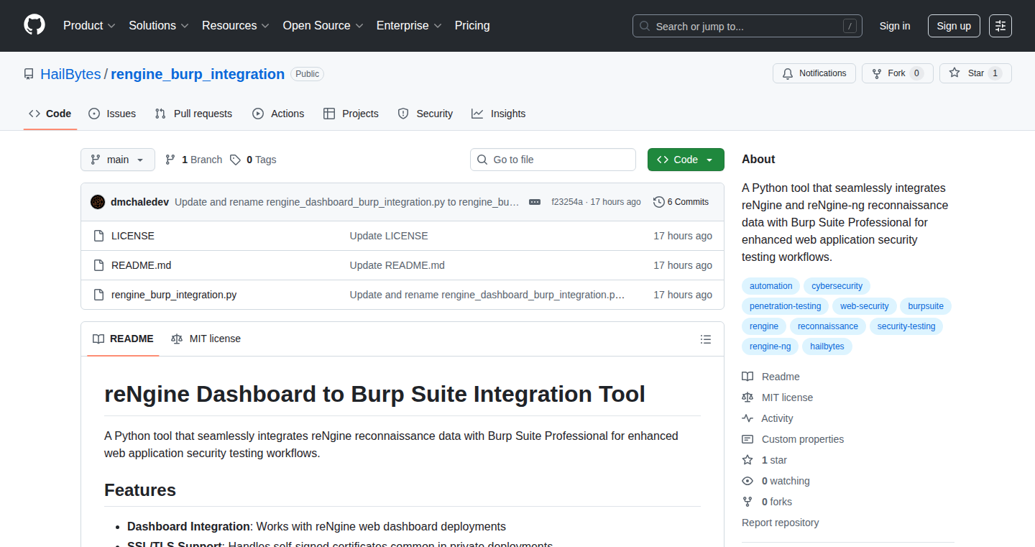Click the Notifications bell button
The image size is (1035, 547).
click(814, 73)
